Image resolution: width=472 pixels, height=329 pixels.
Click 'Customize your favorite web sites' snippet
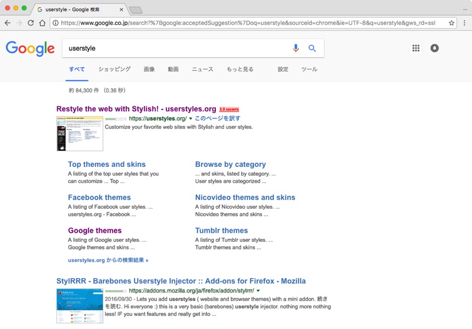pyautogui.click(x=179, y=127)
